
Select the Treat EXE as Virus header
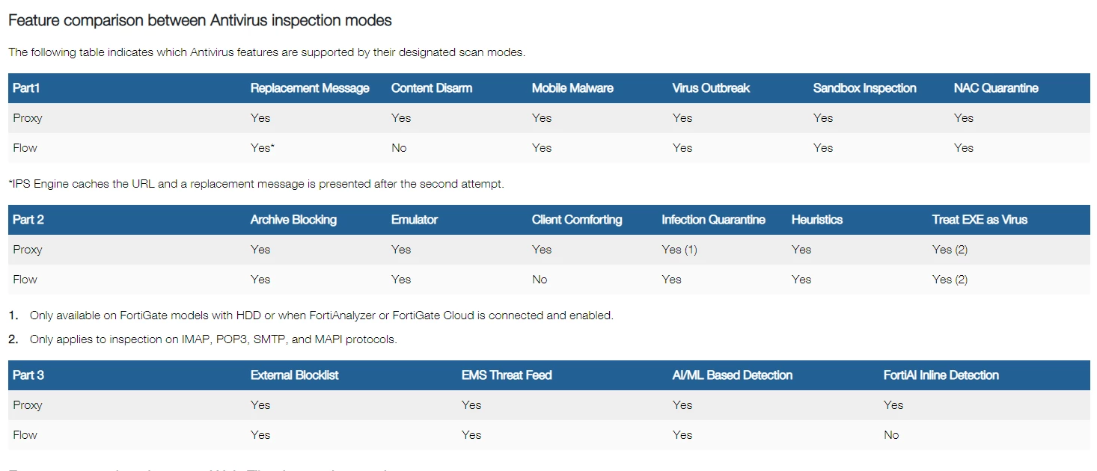980,220
